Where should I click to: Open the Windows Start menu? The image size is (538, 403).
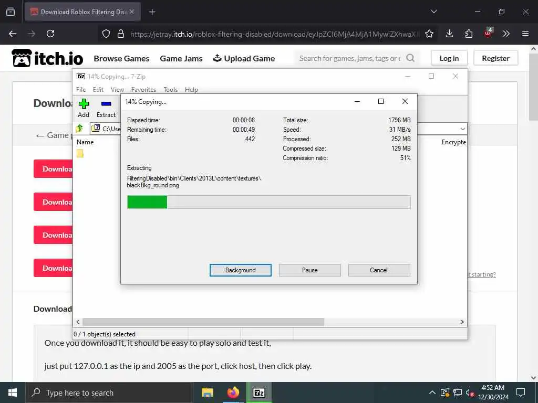pos(13,393)
